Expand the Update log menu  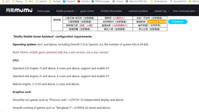click(162, 11)
